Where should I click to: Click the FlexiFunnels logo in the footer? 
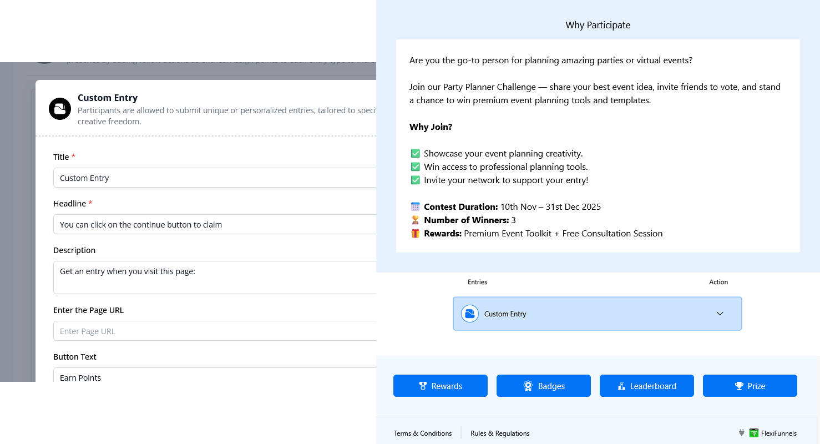[773, 433]
